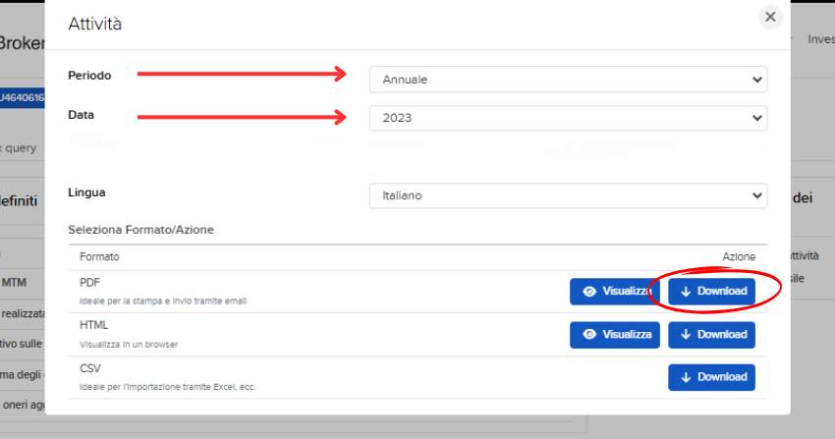Click the chevron arrow of Lingua select
835x439 pixels.
click(x=755, y=195)
